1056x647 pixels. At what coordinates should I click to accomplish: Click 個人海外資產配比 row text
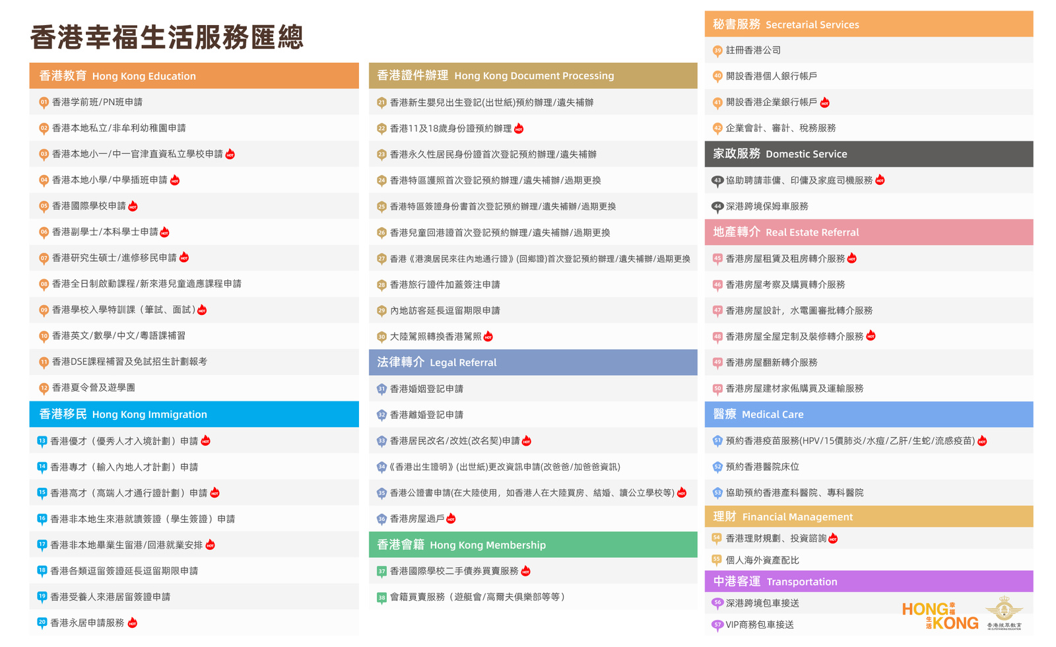click(762, 560)
